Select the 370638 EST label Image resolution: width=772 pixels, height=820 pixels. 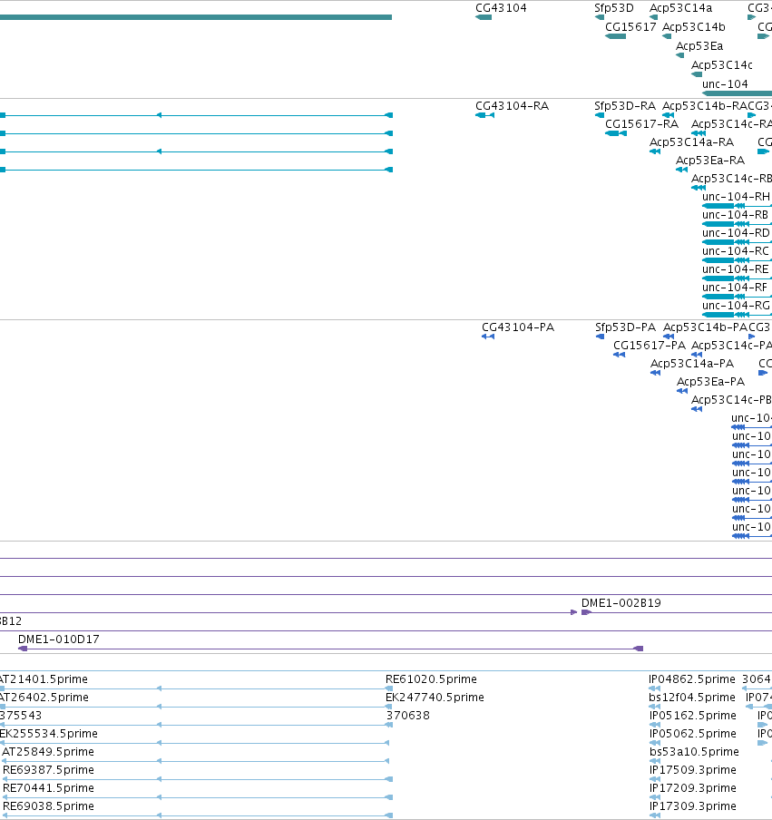(x=408, y=715)
